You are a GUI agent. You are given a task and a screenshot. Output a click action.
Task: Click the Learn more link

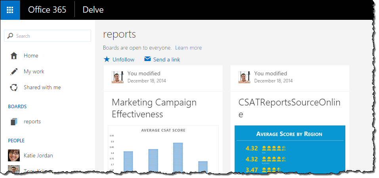(x=189, y=48)
